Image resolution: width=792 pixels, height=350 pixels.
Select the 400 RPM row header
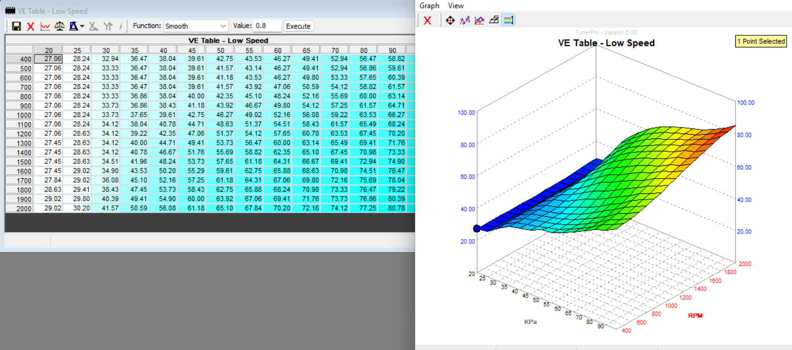tap(19, 59)
